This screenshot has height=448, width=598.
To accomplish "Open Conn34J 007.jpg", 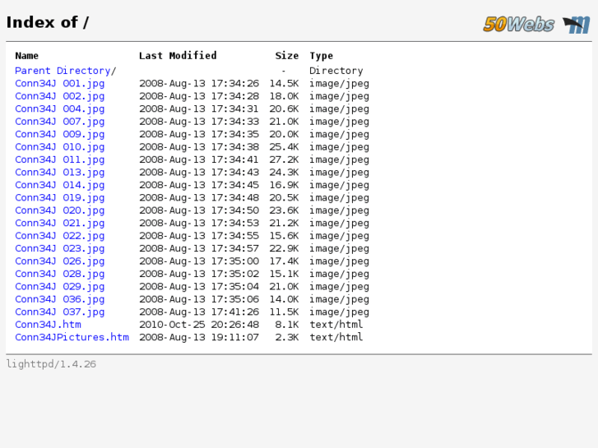I will [59, 122].
